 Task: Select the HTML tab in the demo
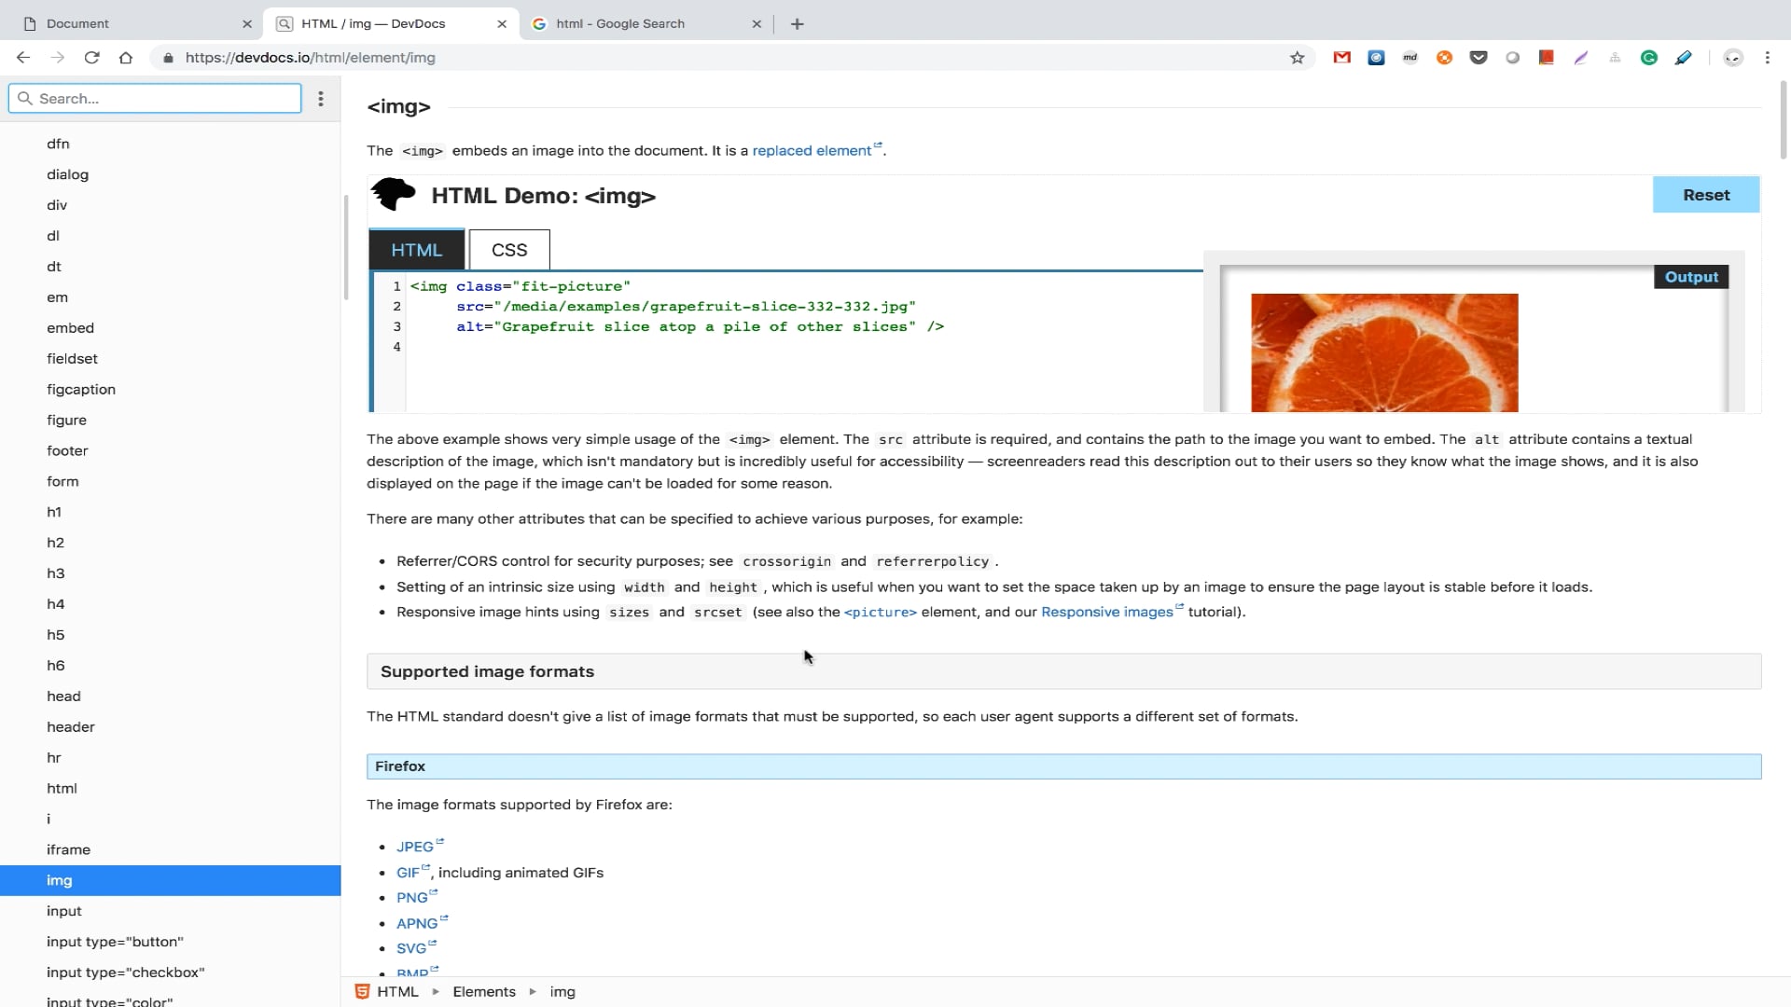coord(417,249)
